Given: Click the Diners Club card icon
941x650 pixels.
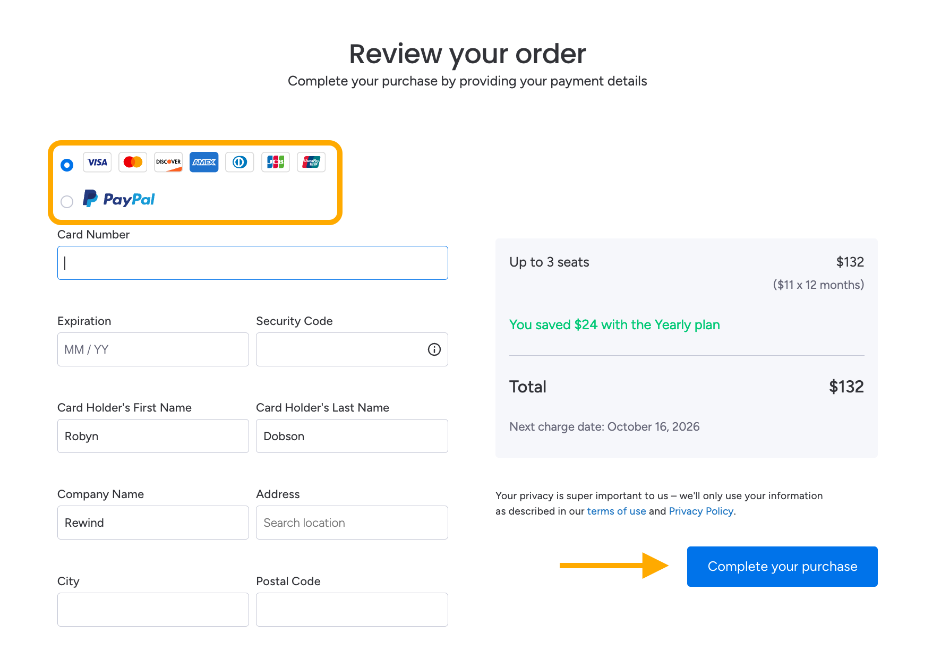Looking at the screenshot, I should tap(239, 162).
